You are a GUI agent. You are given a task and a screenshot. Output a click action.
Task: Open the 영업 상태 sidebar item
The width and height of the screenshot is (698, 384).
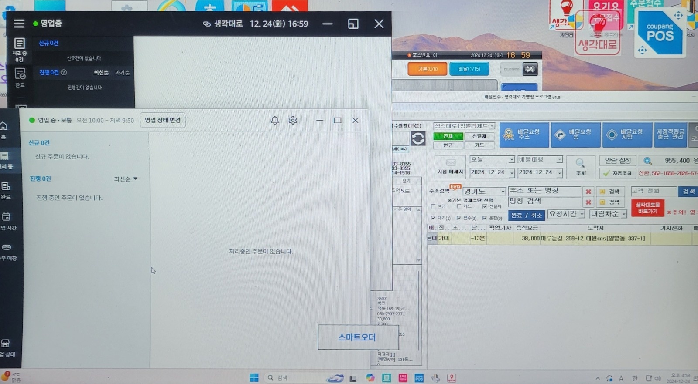[7, 348]
